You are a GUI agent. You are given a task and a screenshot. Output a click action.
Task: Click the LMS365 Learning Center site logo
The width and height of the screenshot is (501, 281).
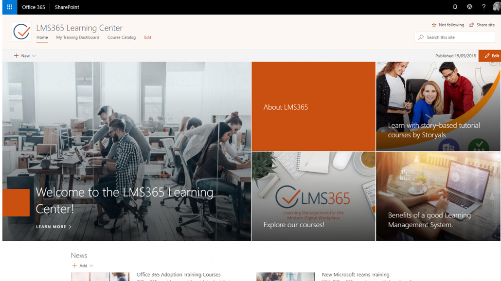coord(20,31)
